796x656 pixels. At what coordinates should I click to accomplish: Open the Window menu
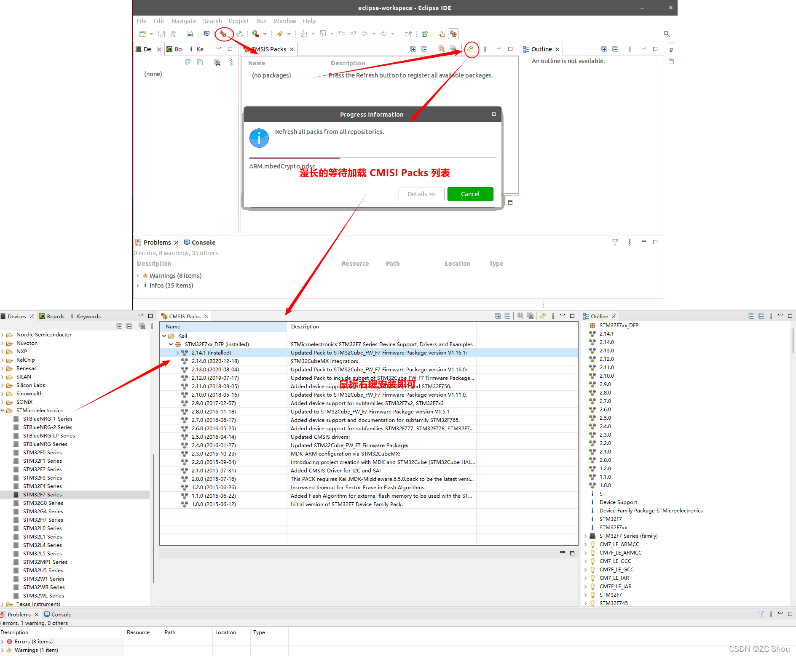pos(285,21)
